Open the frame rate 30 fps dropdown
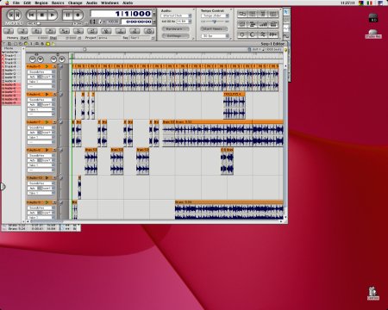The width and height of the screenshot is (388, 310). click(x=215, y=36)
